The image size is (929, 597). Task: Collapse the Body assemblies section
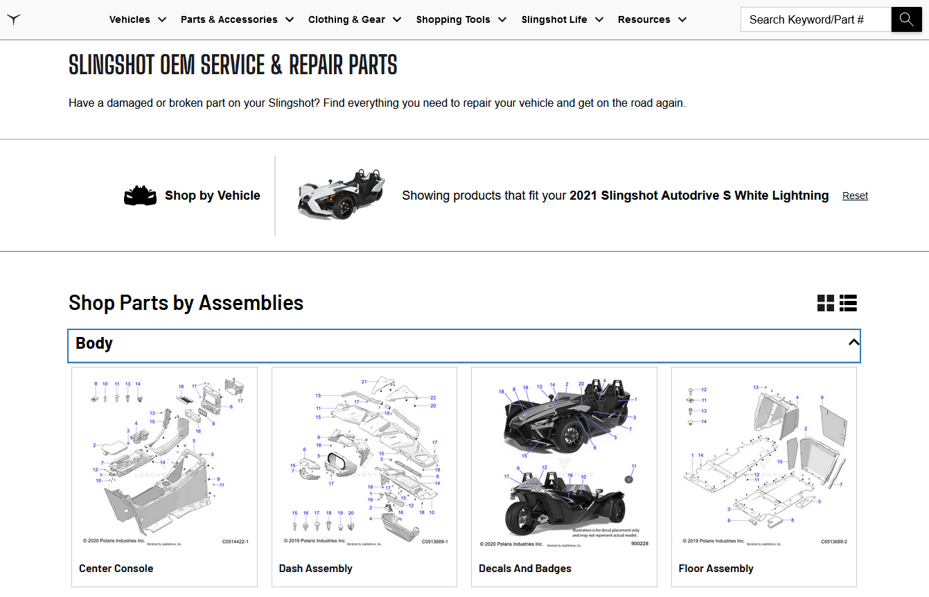click(x=853, y=343)
